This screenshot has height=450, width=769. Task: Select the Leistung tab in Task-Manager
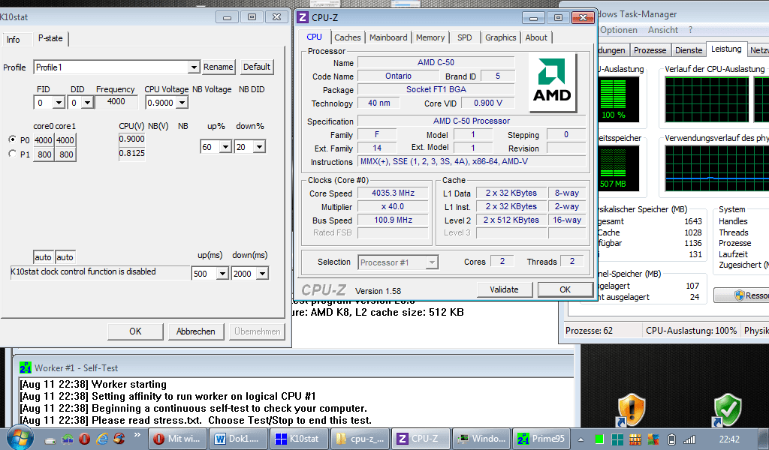(x=726, y=49)
